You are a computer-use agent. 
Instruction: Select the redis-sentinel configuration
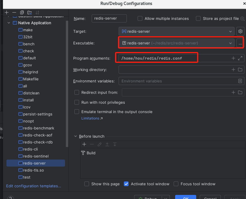[36, 156]
